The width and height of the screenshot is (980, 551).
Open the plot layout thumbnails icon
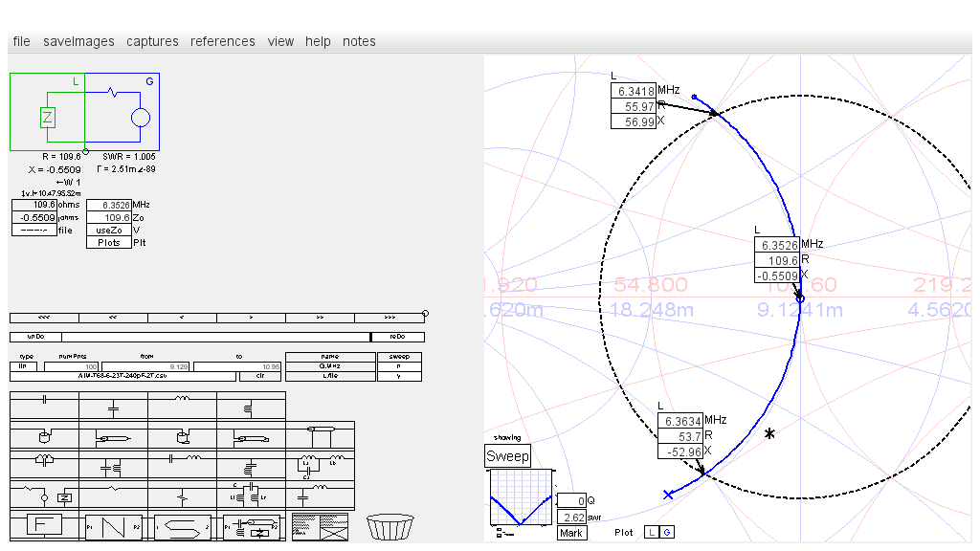(x=320, y=527)
